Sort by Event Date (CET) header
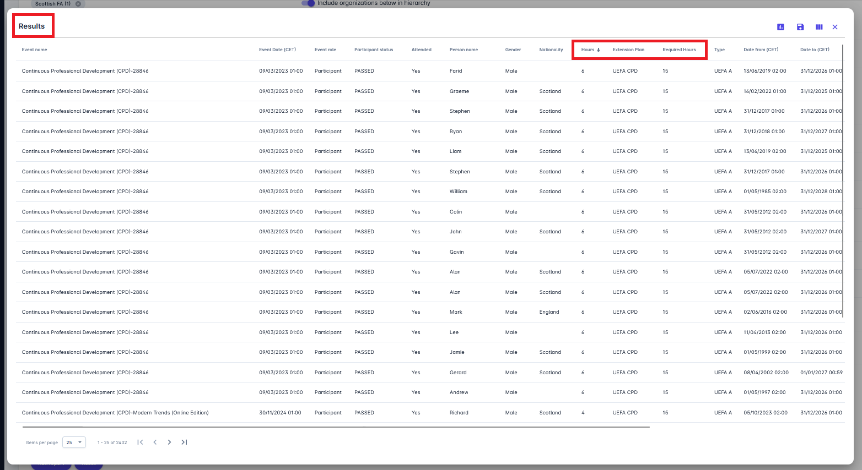The height and width of the screenshot is (470, 862). [x=277, y=50]
